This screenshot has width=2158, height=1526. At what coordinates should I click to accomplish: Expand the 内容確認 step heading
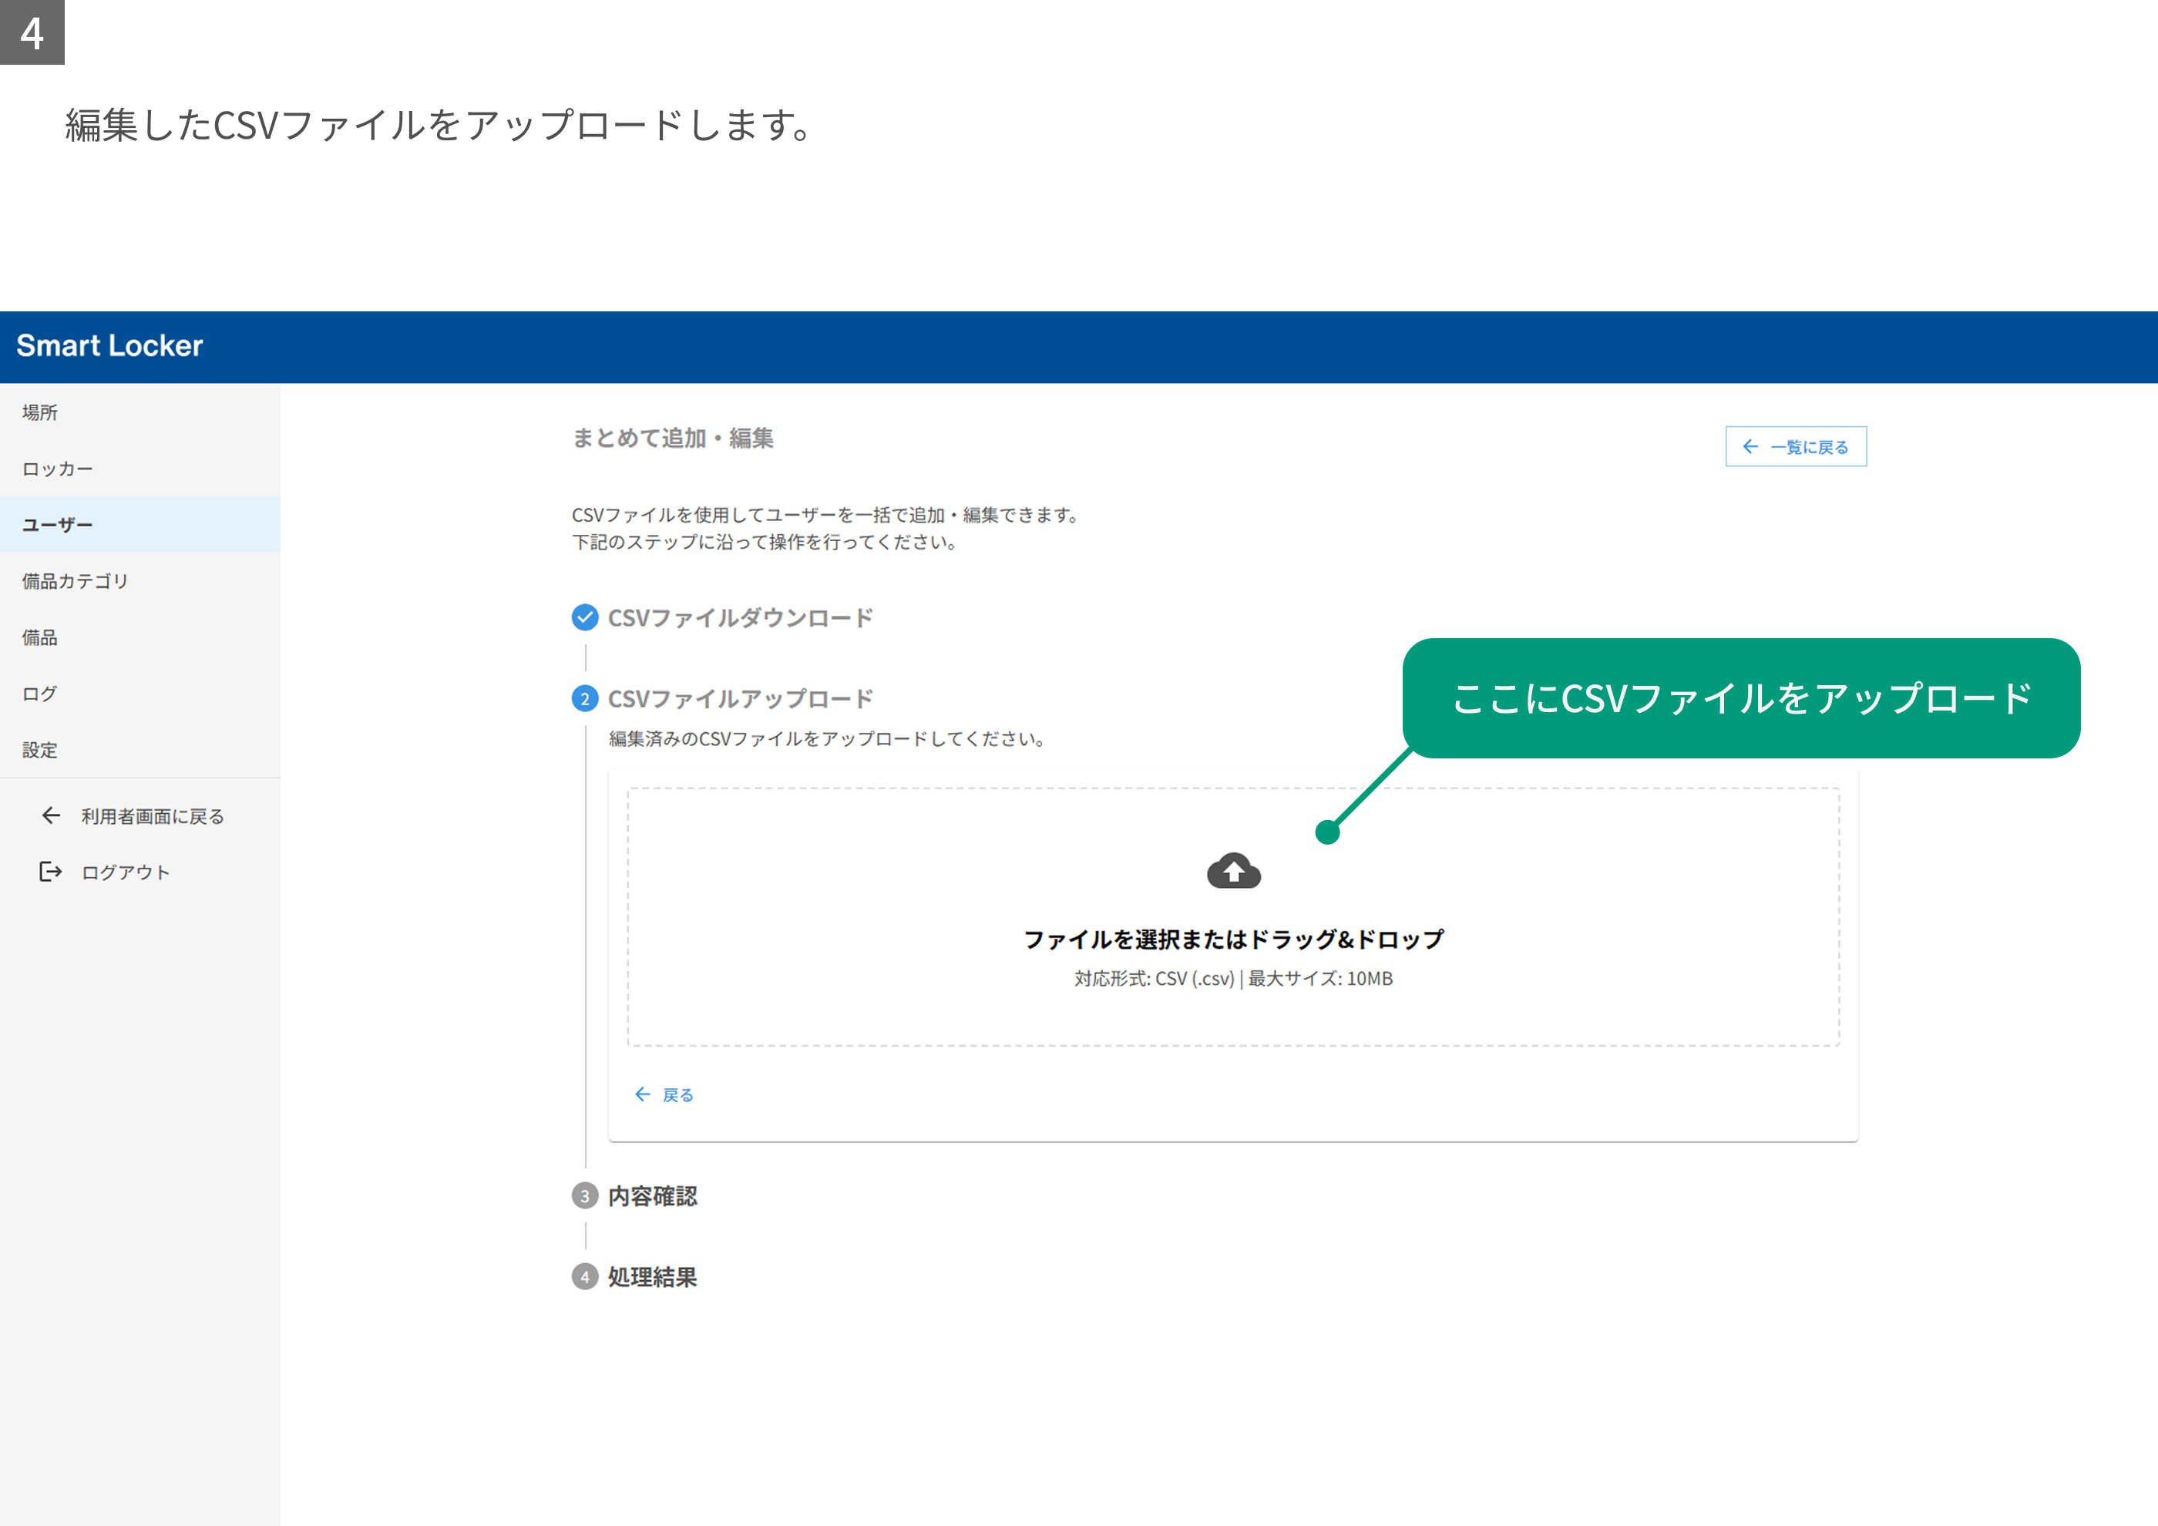click(x=652, y=1195)
